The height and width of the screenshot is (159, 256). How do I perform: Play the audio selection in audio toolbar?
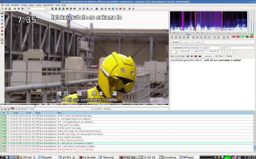tap(180, 37)
